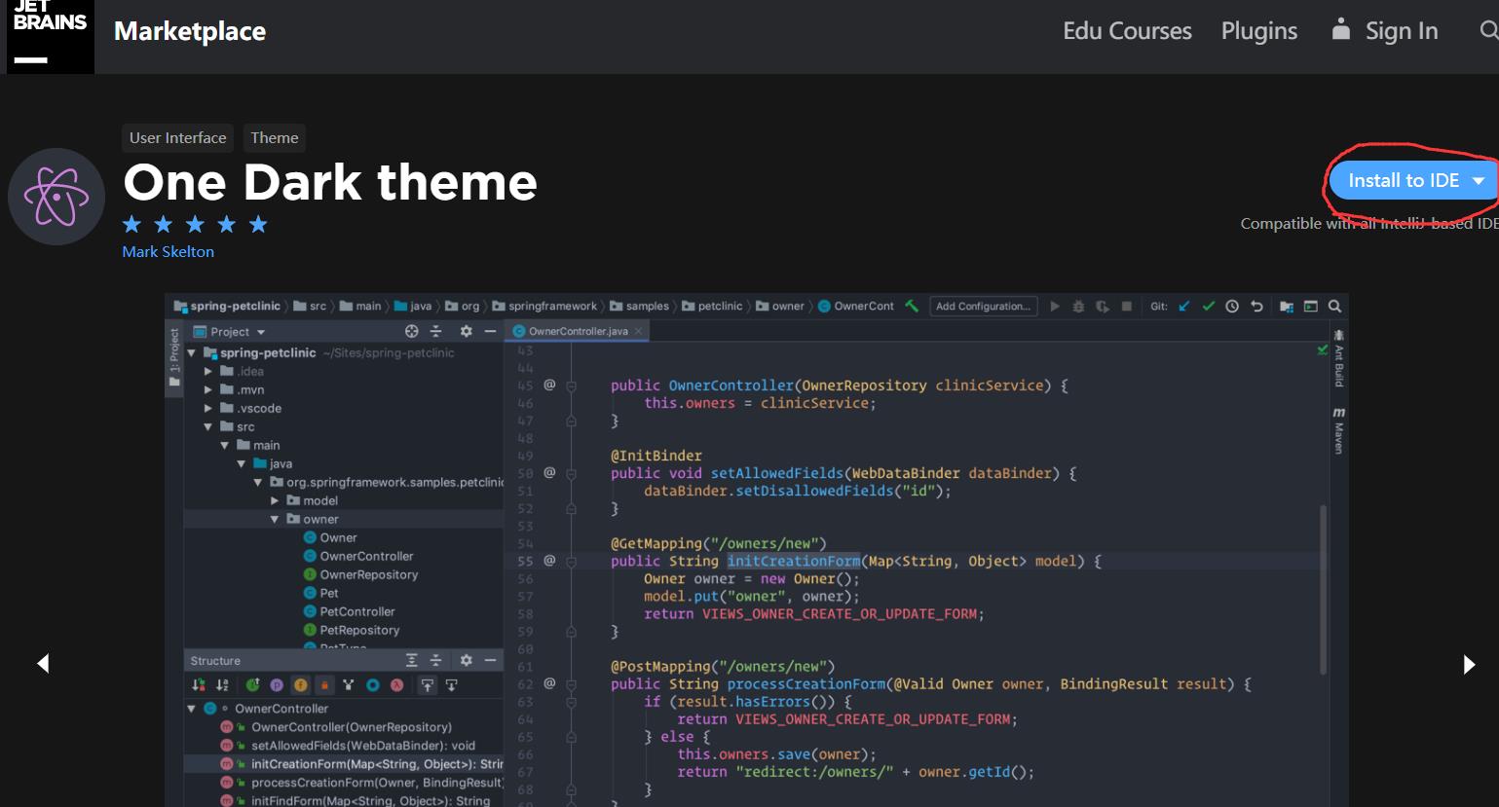
Task: Toggle Group Methods fork icon in Structure
Action: pos(348,685)
